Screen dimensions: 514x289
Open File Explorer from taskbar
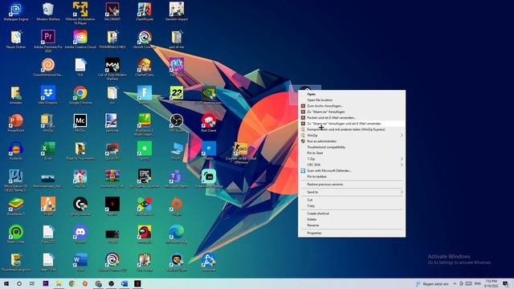59,283
